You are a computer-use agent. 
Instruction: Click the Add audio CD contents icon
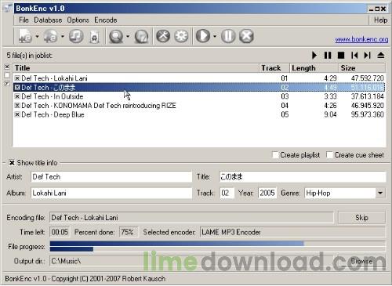point(25,36)
